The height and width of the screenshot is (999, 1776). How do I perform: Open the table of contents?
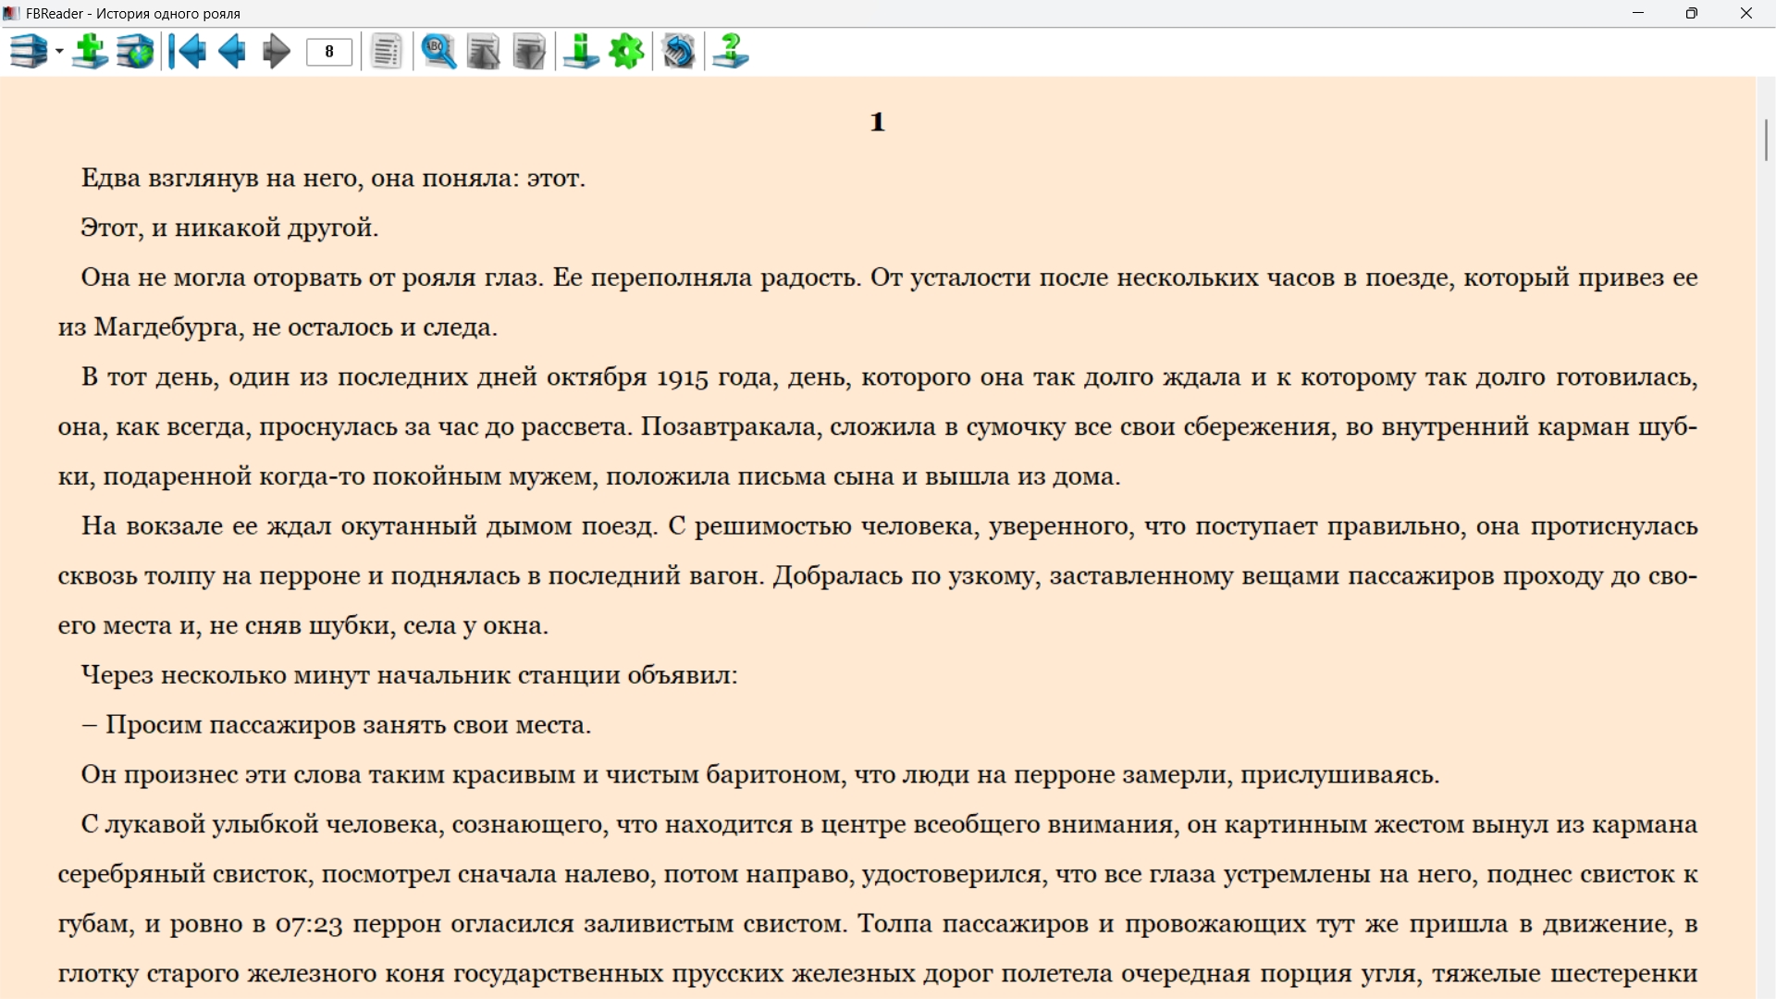387,52
